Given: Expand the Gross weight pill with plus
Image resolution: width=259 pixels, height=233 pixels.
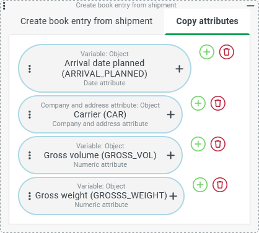Looking at the screenshot, I should (173, 196).
